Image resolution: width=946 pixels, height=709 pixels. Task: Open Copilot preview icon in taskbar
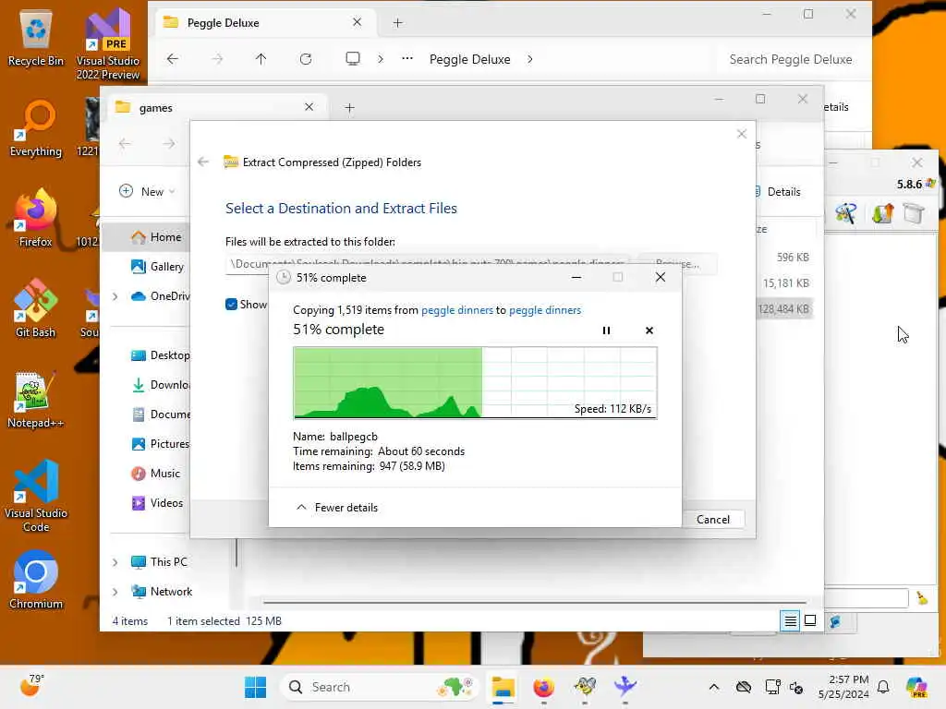pos(916,687)
